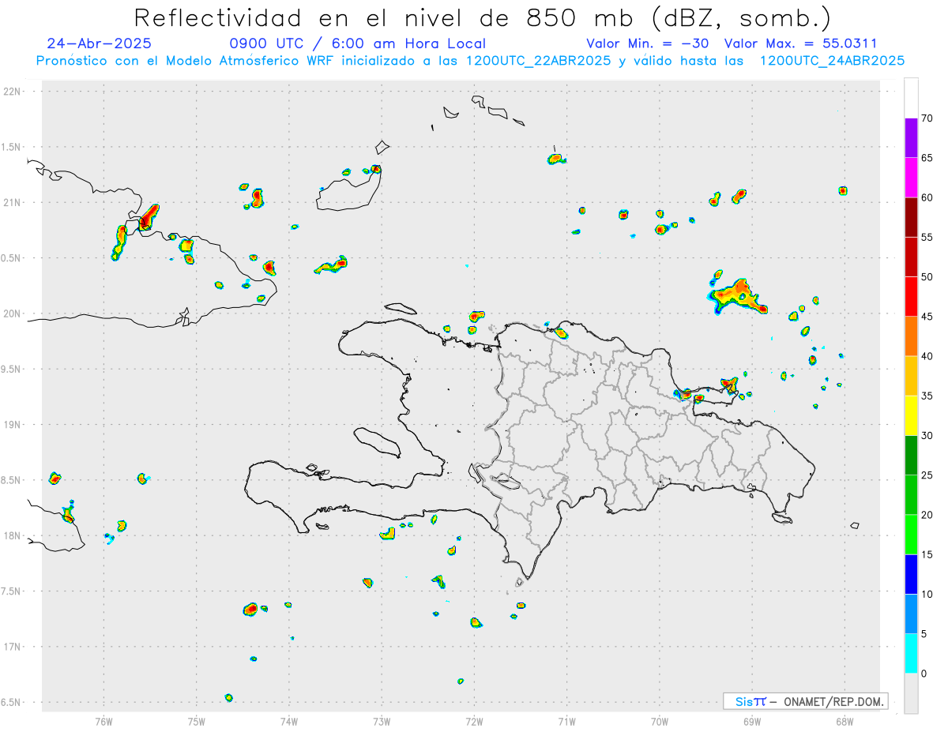The image size is (948, 732).
Task: Click the "Valor Max. = 55.0311" text
Action: 800,43
